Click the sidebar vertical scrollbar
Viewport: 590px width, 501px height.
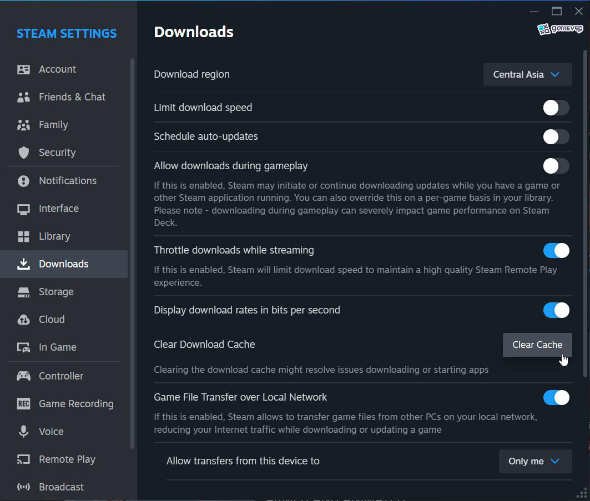point(132,254)
